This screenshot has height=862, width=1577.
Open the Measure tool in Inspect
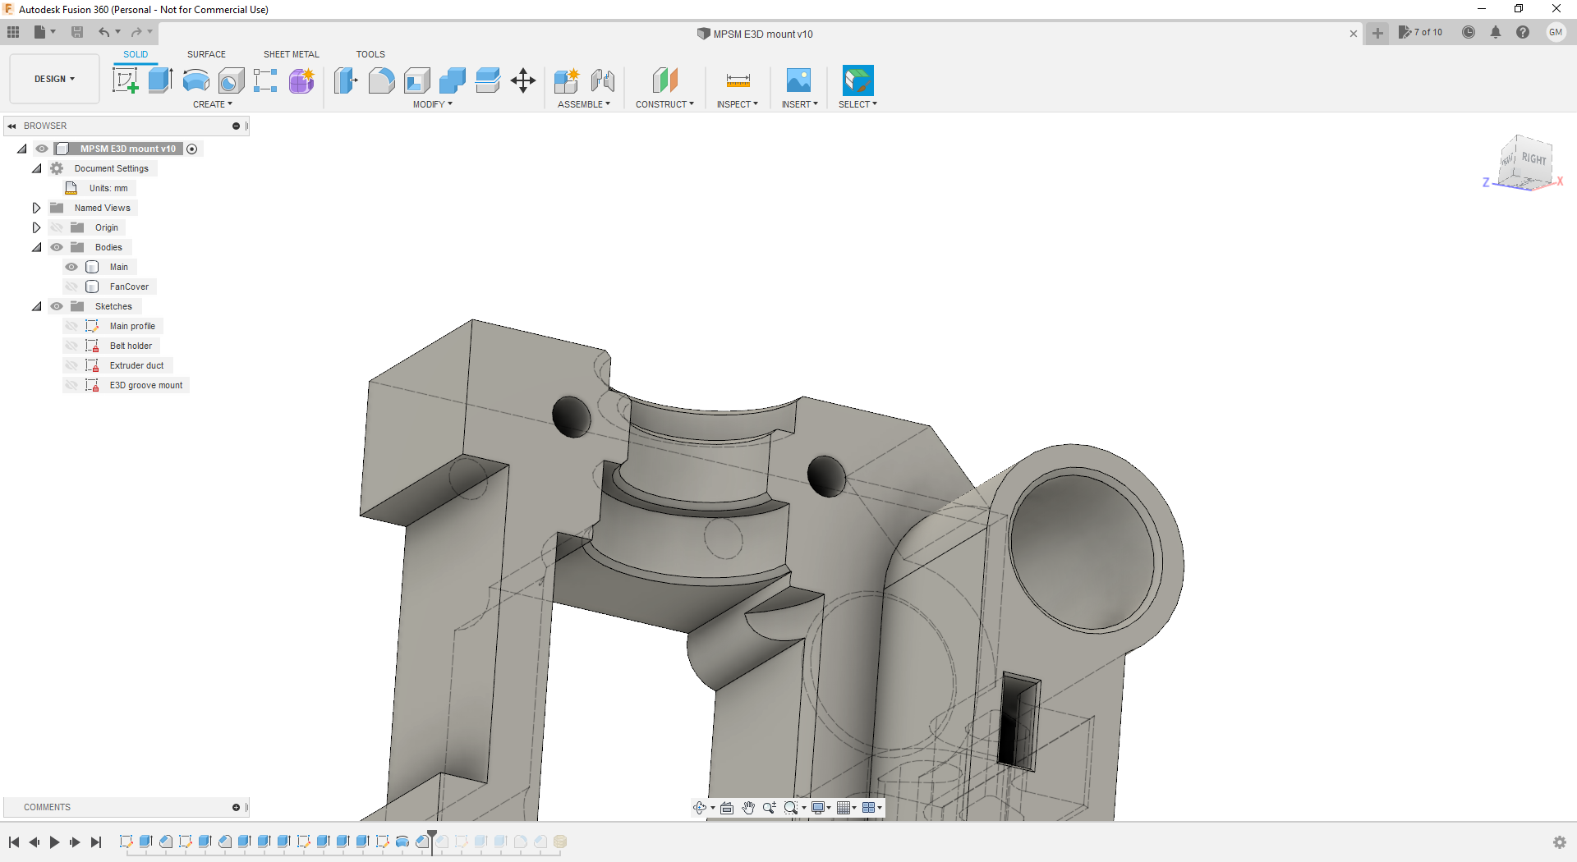[737, 80]
